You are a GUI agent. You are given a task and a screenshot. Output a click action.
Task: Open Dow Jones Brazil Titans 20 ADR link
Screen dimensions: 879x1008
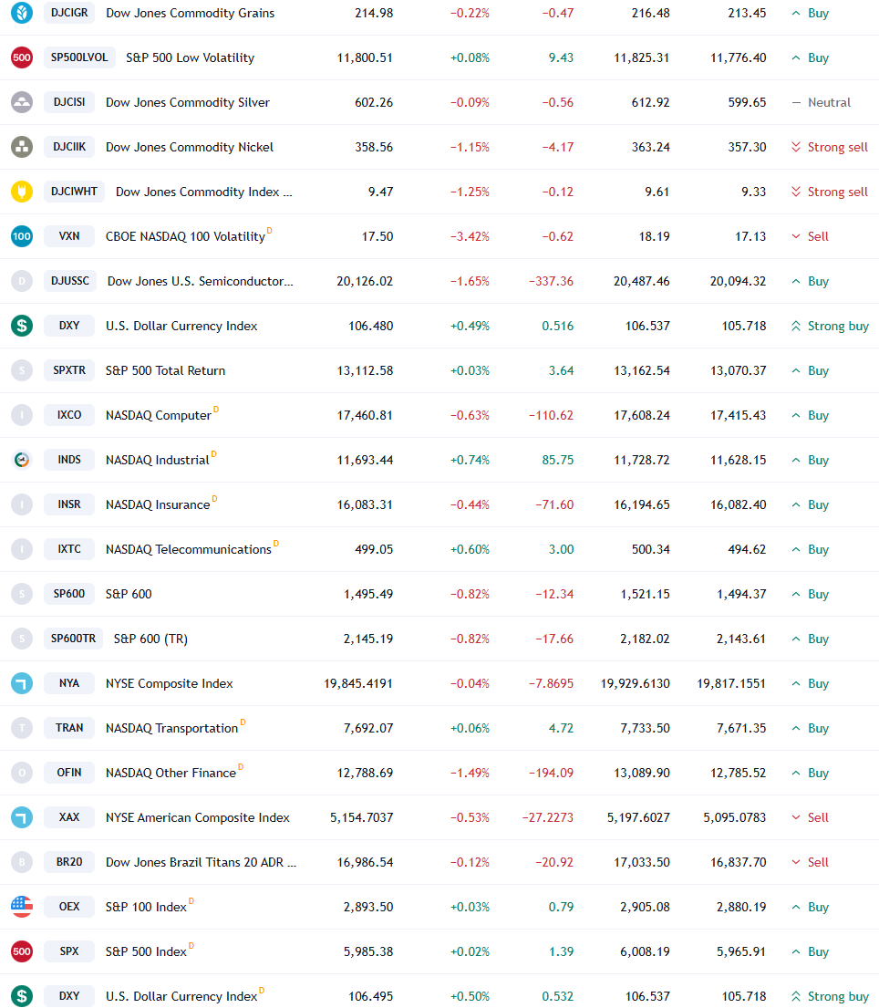pos(202,861)
